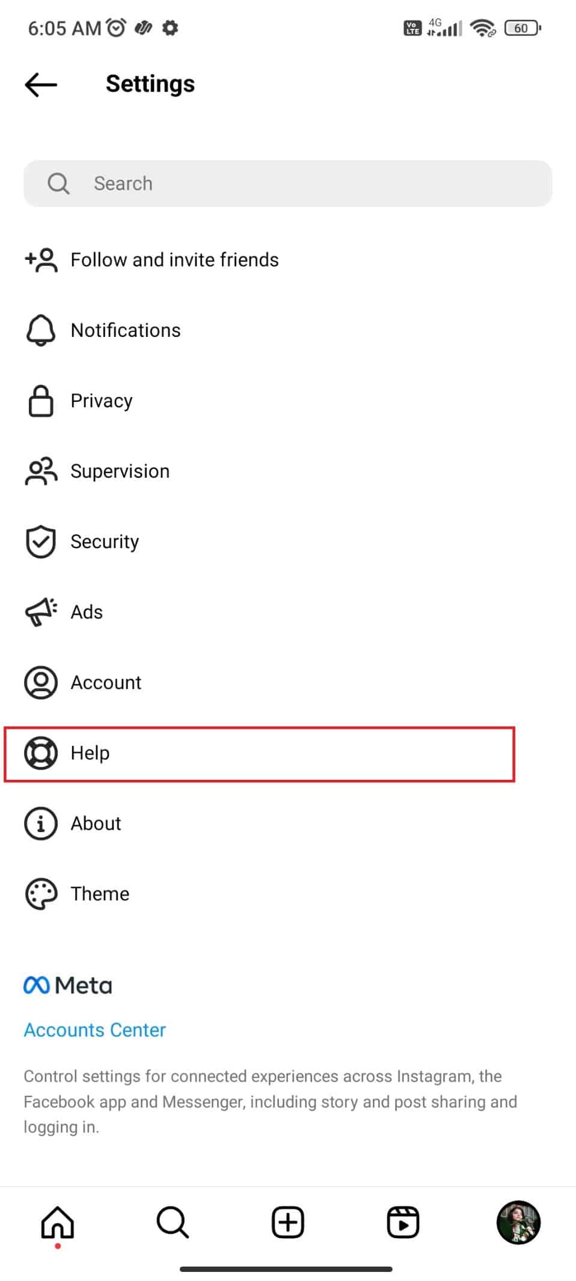Tap the shield icon beside Security

pos(41,542)
